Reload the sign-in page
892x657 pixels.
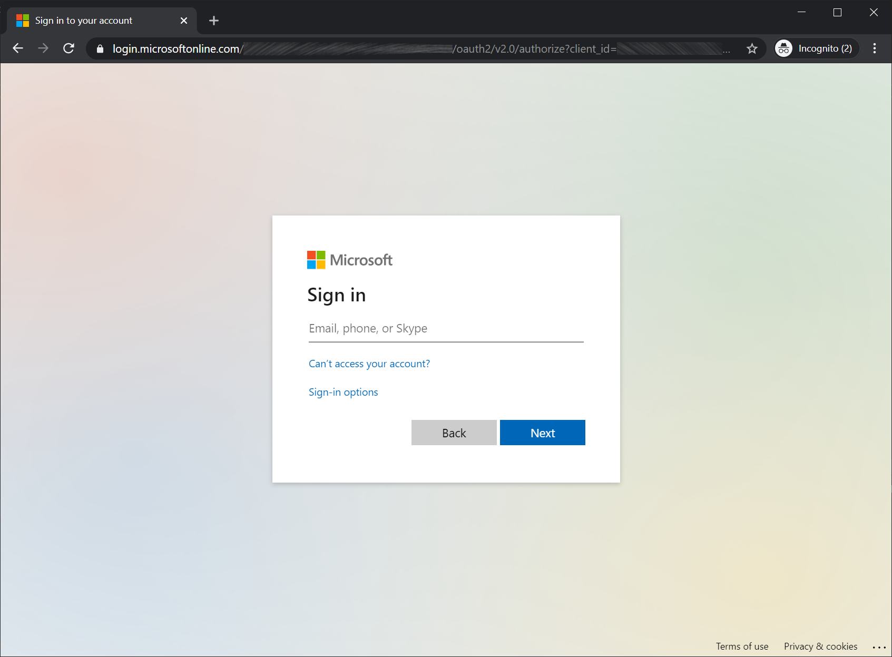(x=68, y=48)
